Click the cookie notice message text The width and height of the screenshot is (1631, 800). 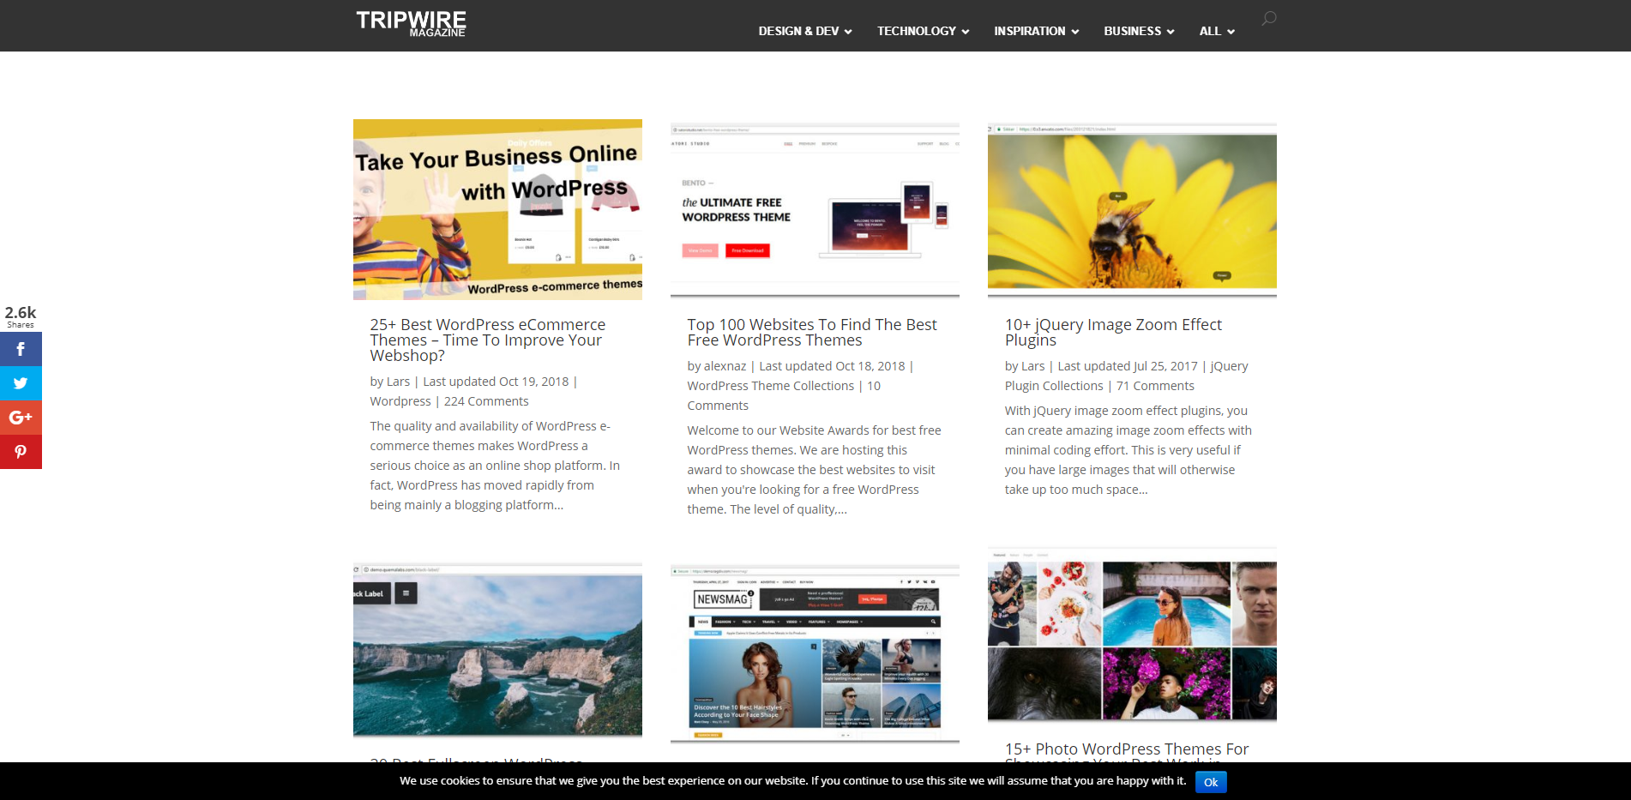pyautogui.click(x=793, y=780)
